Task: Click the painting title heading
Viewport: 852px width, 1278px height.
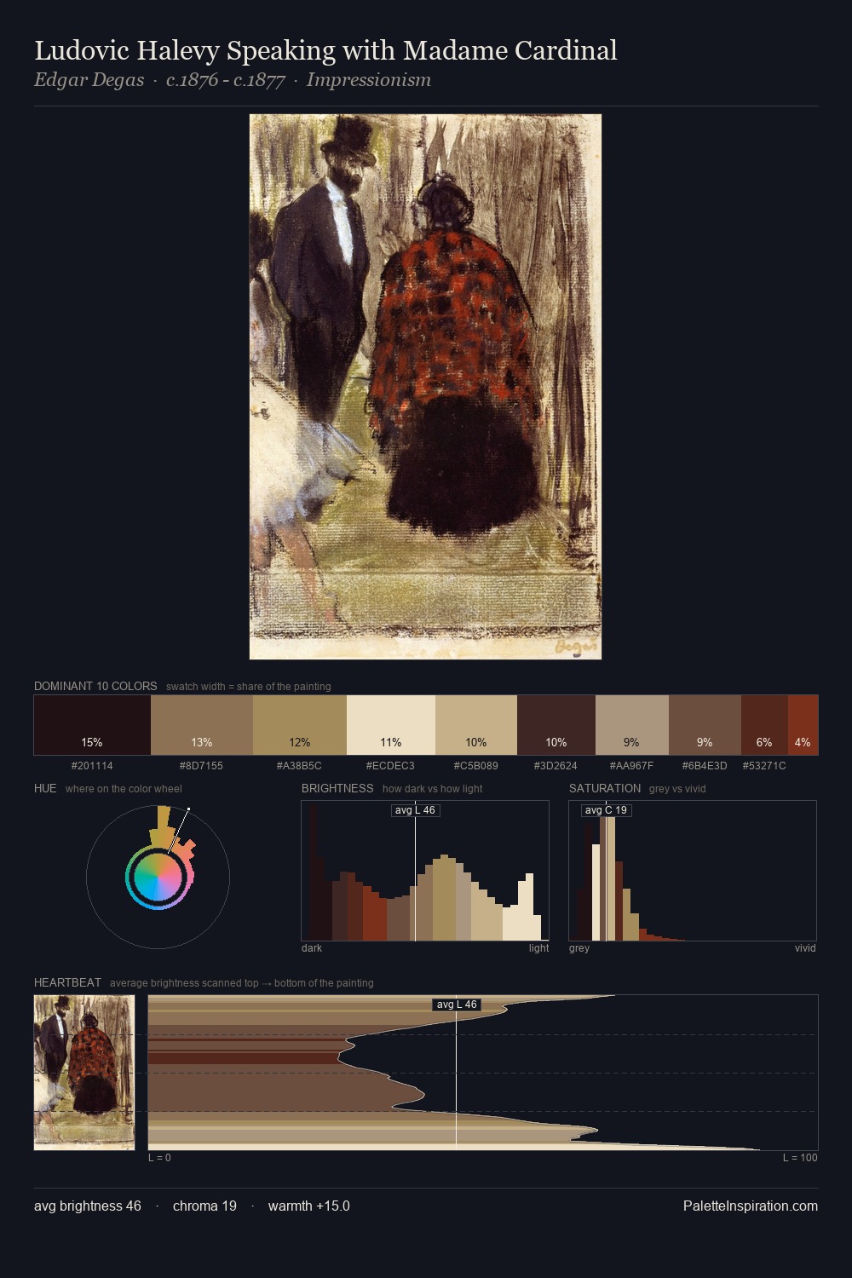Action: point(325,51)
